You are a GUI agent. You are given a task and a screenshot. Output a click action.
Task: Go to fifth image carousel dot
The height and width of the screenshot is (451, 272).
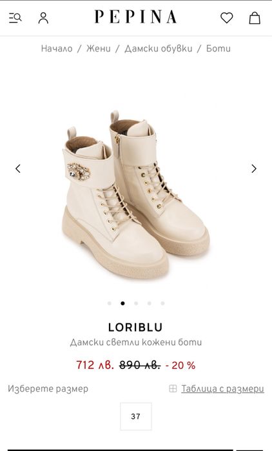pyautogui.click(x=162, y=303)
